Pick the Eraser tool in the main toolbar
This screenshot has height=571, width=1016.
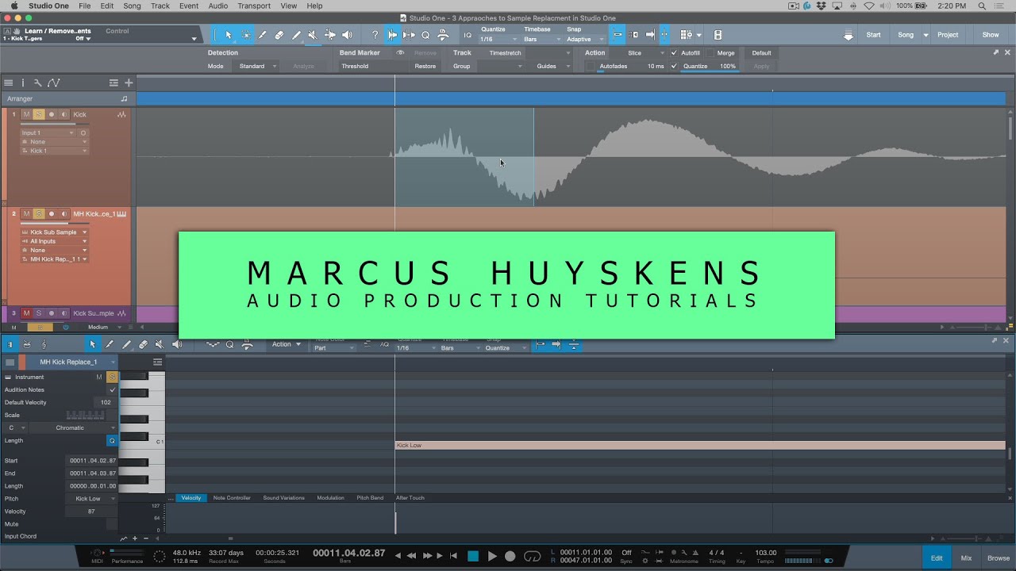(279, 35)
